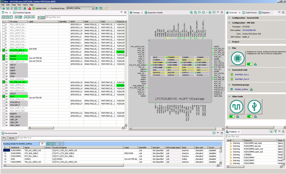286x174 pixels.
Task: Click the Signals button in Routing Details
Action: tap(11, 138)
